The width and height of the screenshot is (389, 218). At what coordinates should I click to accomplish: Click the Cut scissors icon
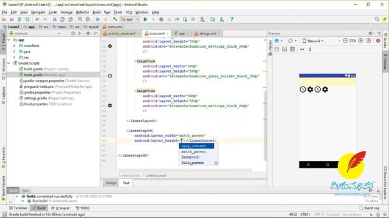55,19
